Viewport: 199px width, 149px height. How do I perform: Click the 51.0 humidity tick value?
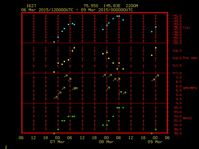pyautogui.click(x=178, y=125)
